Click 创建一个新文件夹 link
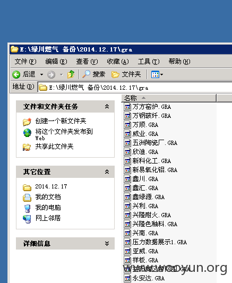 (x=61, y=121)
